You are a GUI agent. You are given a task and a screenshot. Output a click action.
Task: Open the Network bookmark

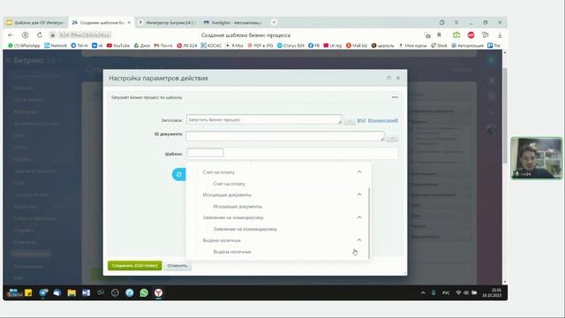tap(56, 45)
